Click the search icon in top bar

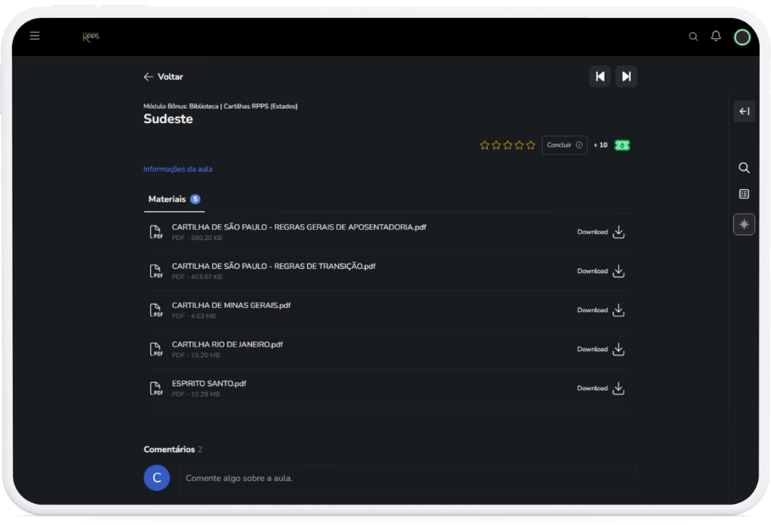pos(693,36)
